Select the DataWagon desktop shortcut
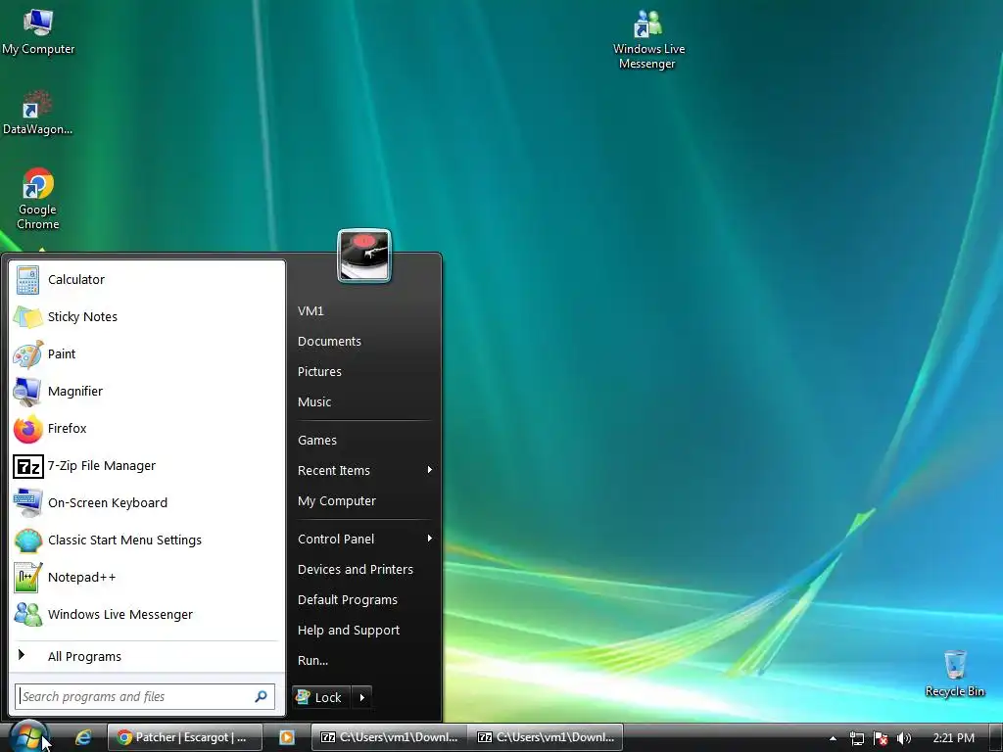Screen dimensions: 1003x752 (37, 114)
